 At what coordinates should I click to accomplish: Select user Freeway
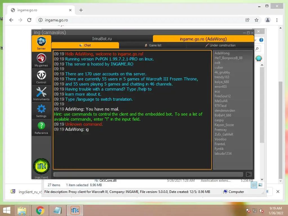220,129
